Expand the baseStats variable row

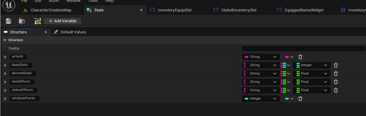coord(5,65)
